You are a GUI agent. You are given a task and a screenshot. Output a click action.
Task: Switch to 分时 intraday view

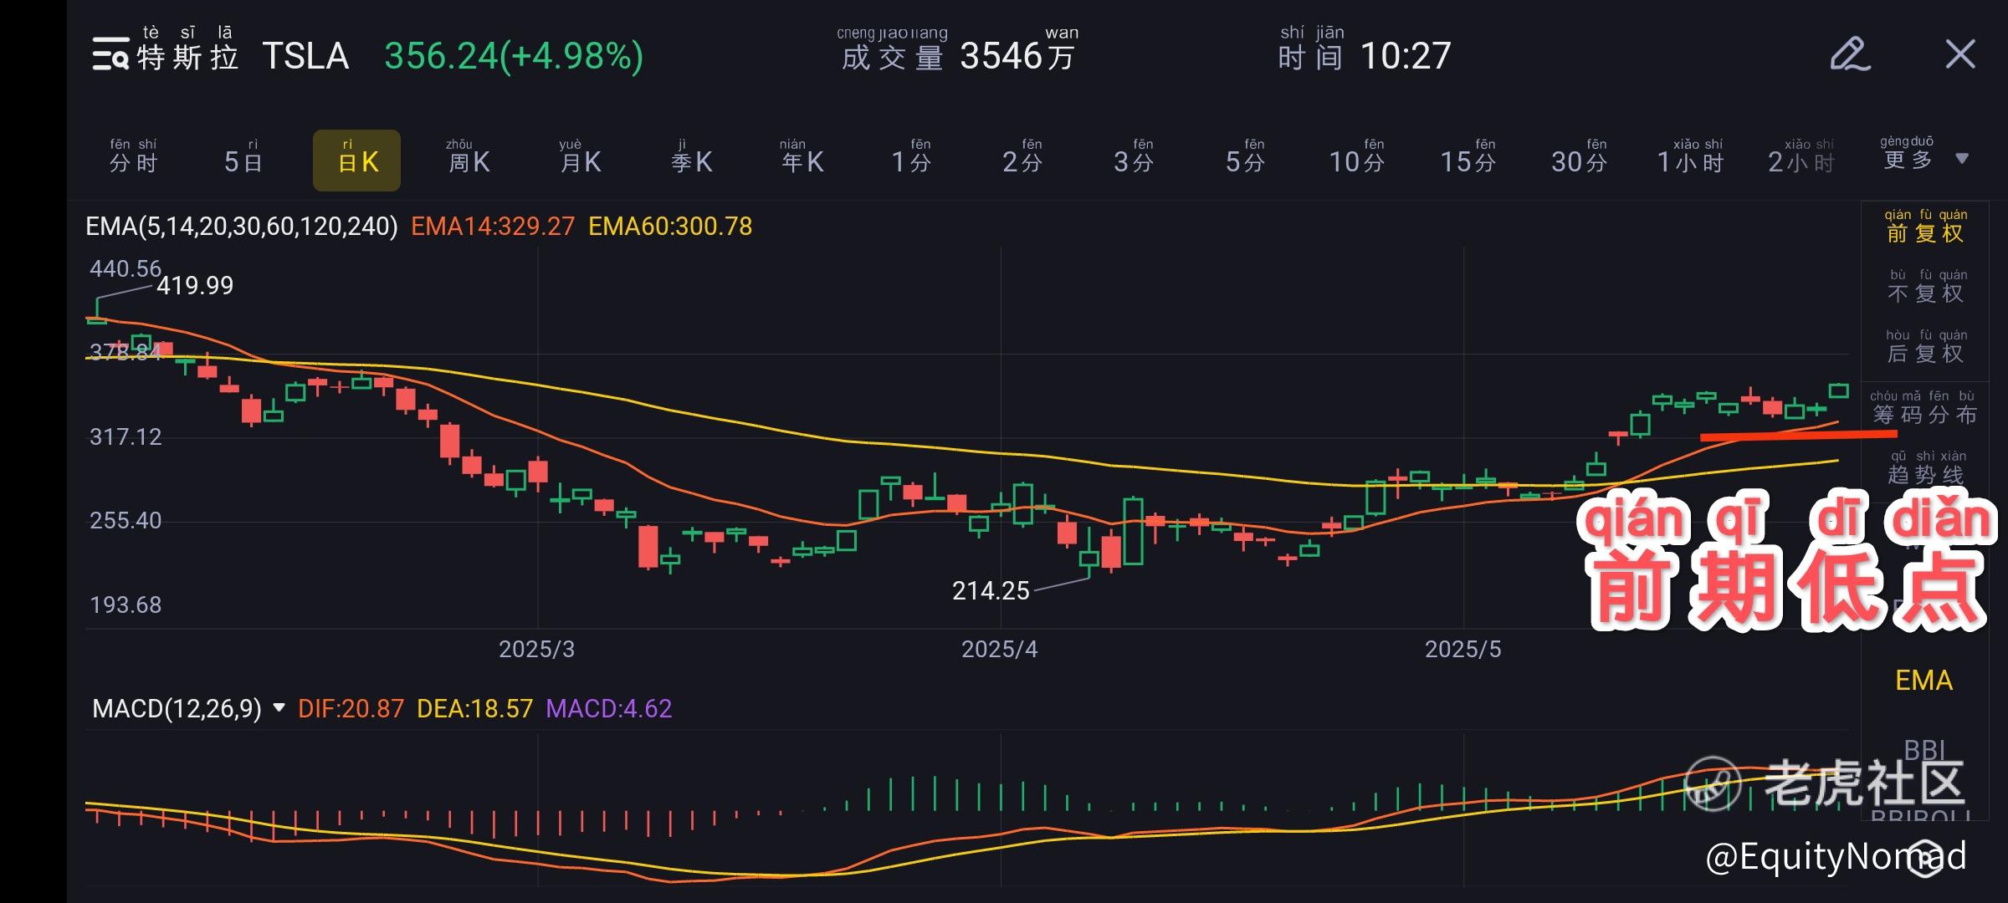(x=134, y=157)
